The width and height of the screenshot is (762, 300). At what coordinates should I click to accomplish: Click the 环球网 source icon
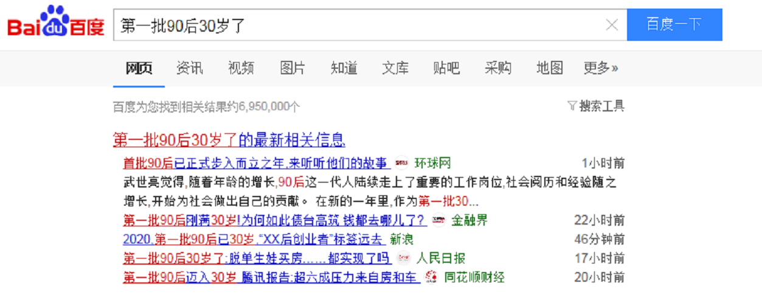pyautogui.click(x=402, y=163)
